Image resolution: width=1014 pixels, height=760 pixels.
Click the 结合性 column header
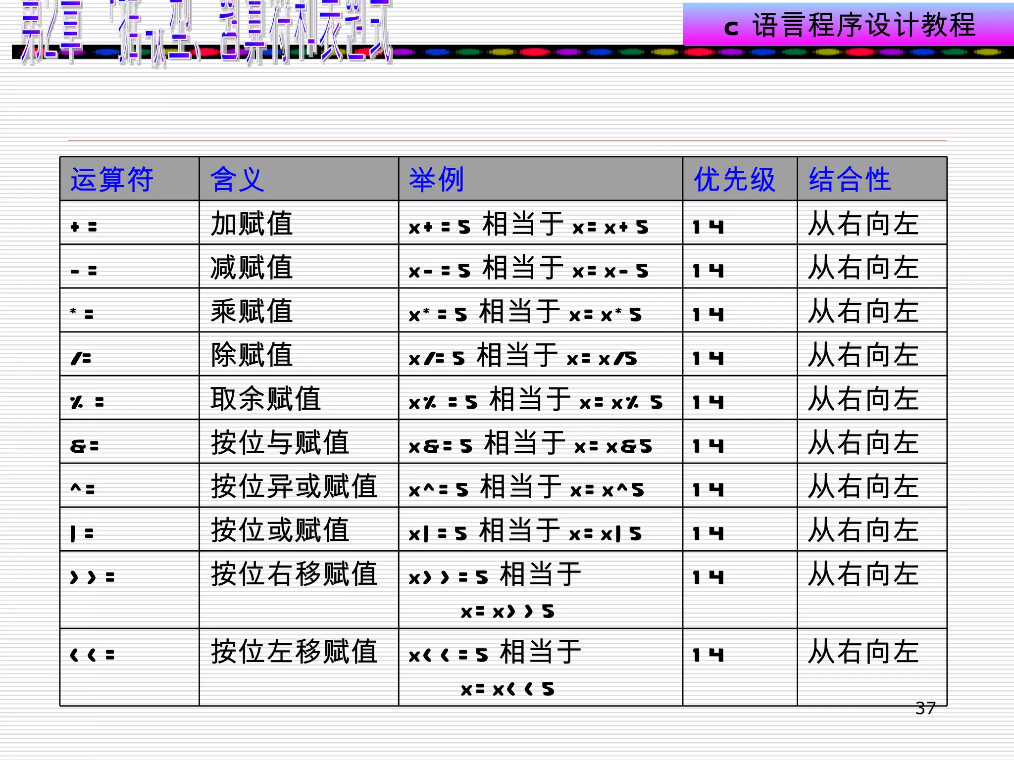872,179
